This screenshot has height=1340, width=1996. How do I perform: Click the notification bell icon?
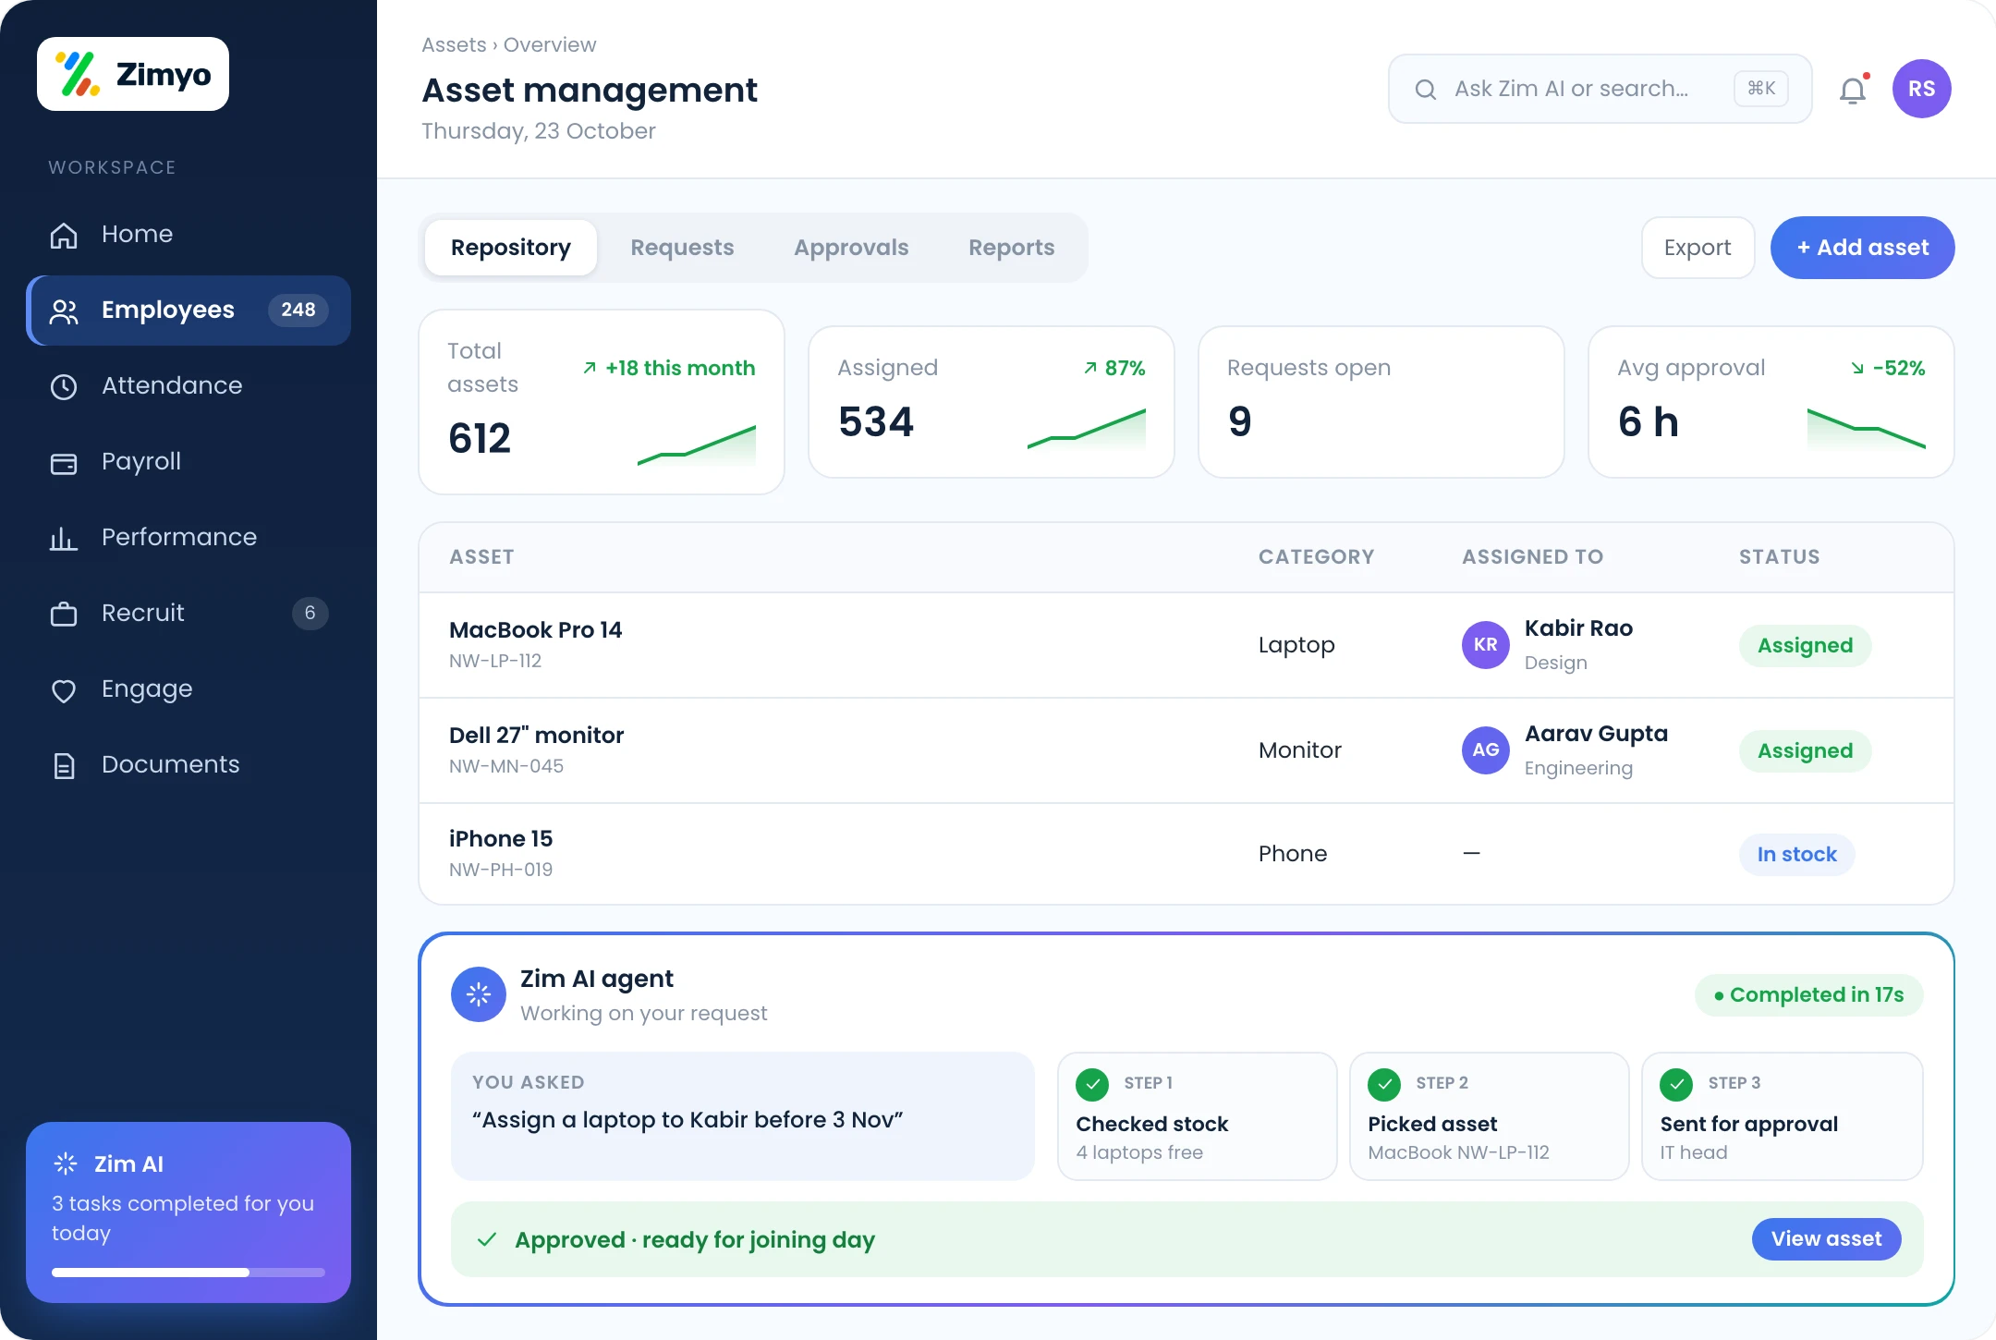1853,90
